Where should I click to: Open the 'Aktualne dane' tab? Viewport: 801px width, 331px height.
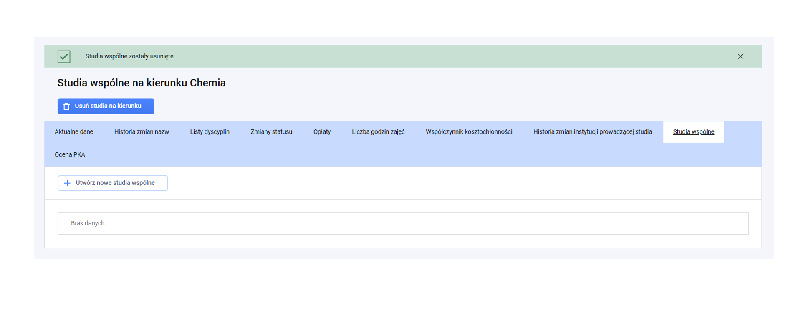pyautogui.click(x=74, y=132)
